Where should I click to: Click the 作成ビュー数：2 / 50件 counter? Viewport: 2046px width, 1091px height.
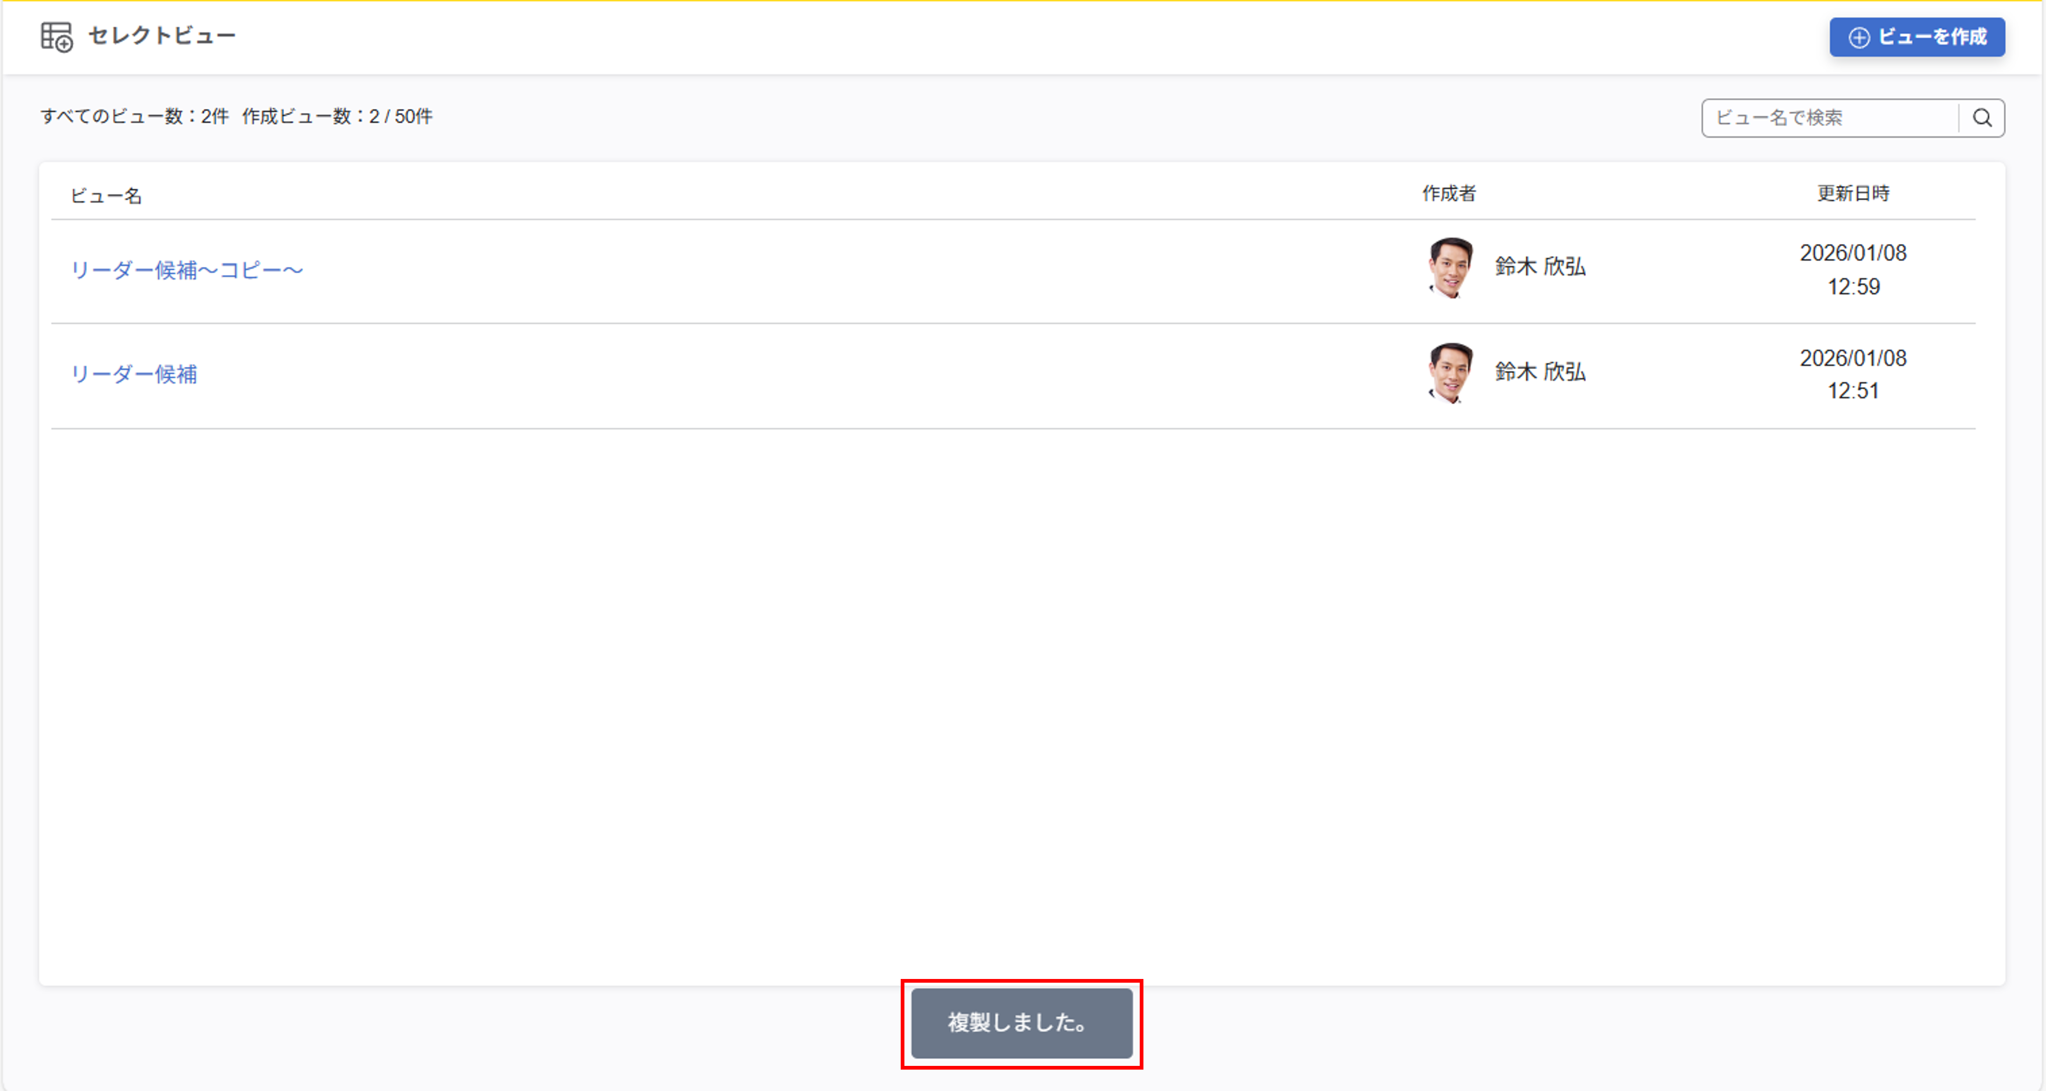[x=337, y=117]
